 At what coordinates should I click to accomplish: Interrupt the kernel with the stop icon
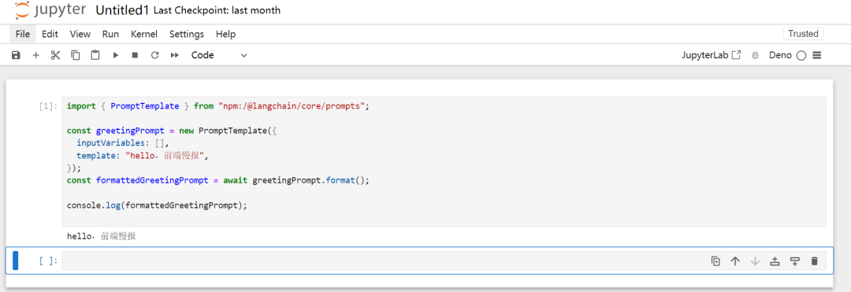tap(136, 55)
